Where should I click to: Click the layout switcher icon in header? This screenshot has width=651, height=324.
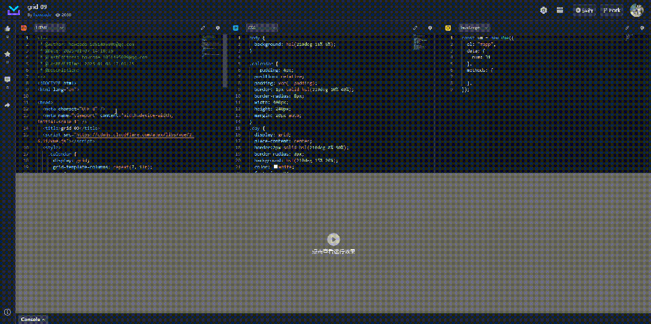(x=560, y=10)
